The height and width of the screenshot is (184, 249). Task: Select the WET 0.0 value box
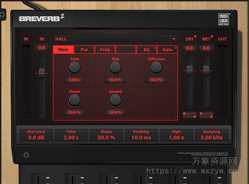(x=206, y=48)
